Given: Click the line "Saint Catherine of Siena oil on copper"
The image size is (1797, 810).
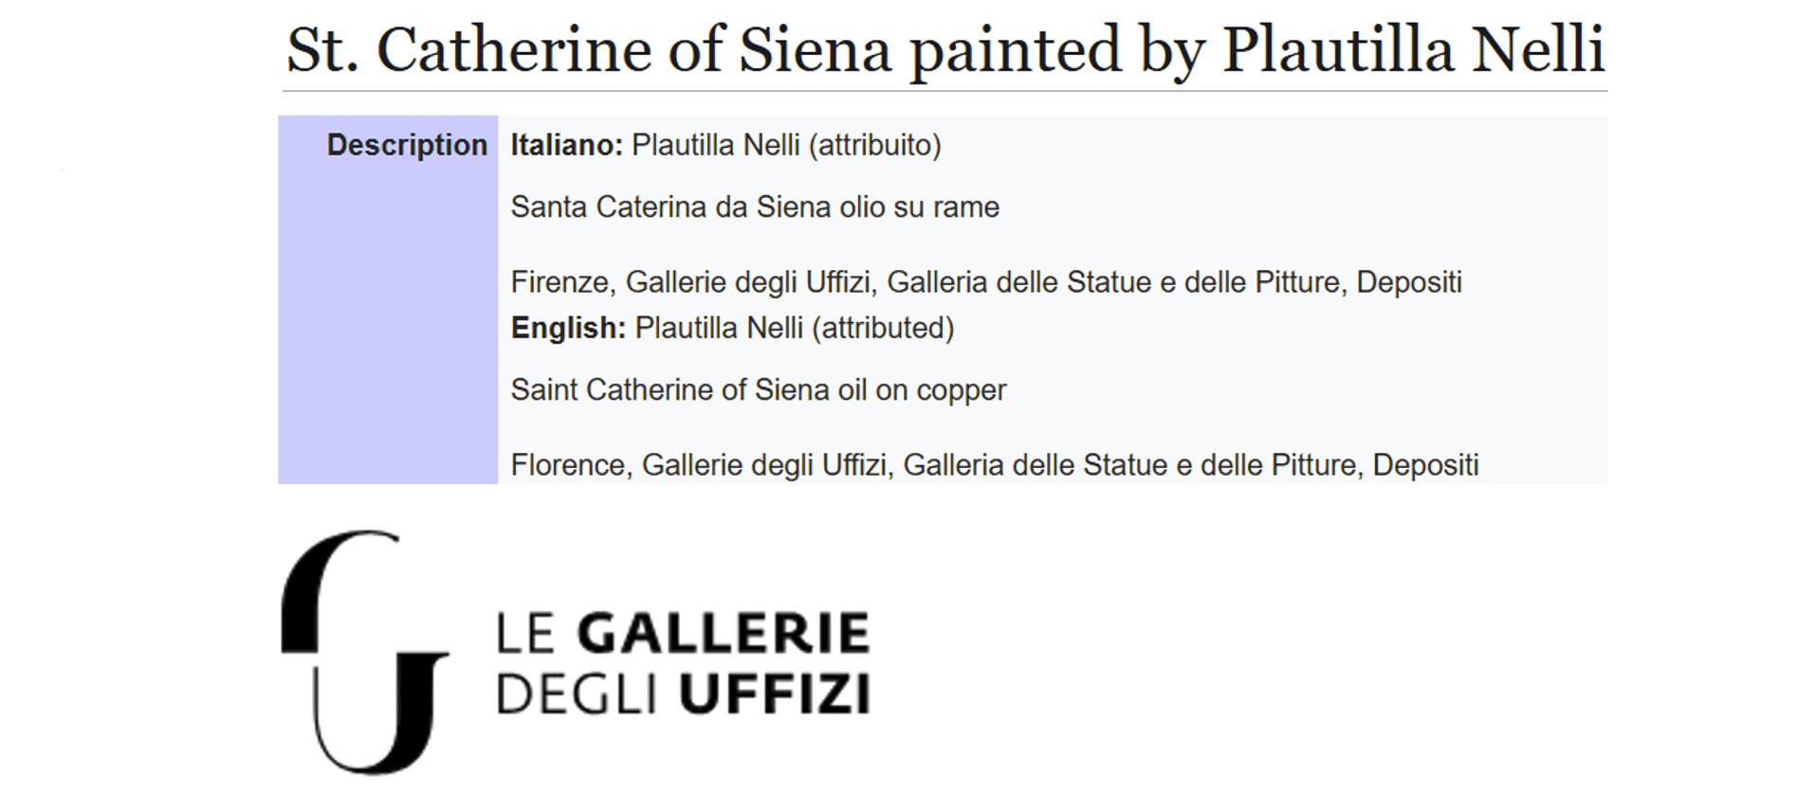Looking at the screenshot, I should coord(758,389).
